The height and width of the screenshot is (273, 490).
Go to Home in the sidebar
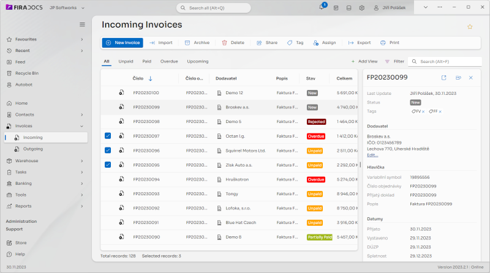(21, 103)
